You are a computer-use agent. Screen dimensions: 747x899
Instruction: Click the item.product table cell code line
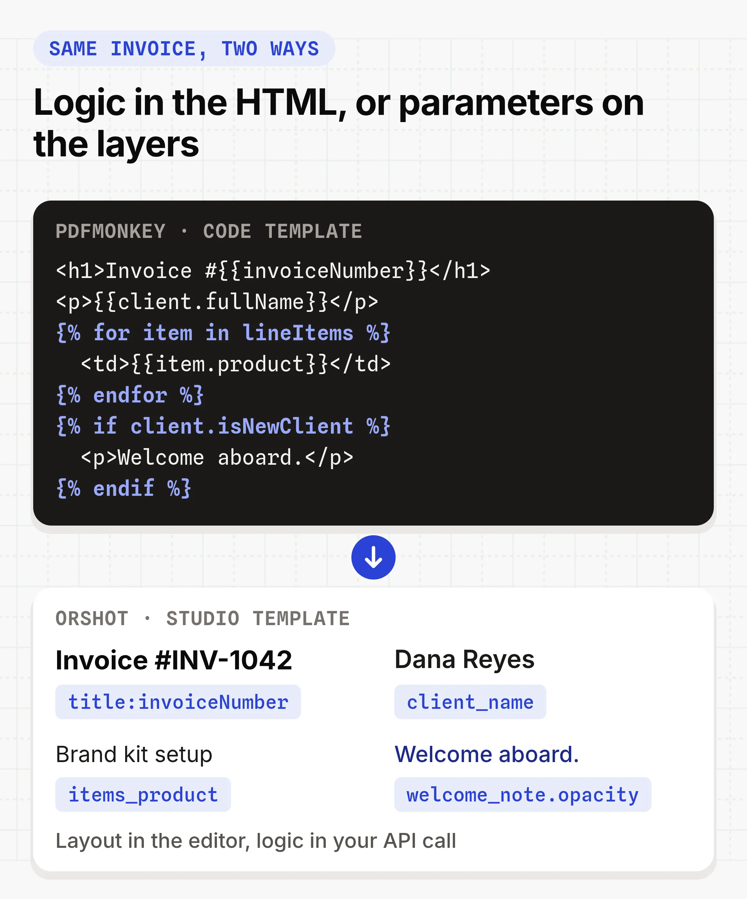point(236,364)
